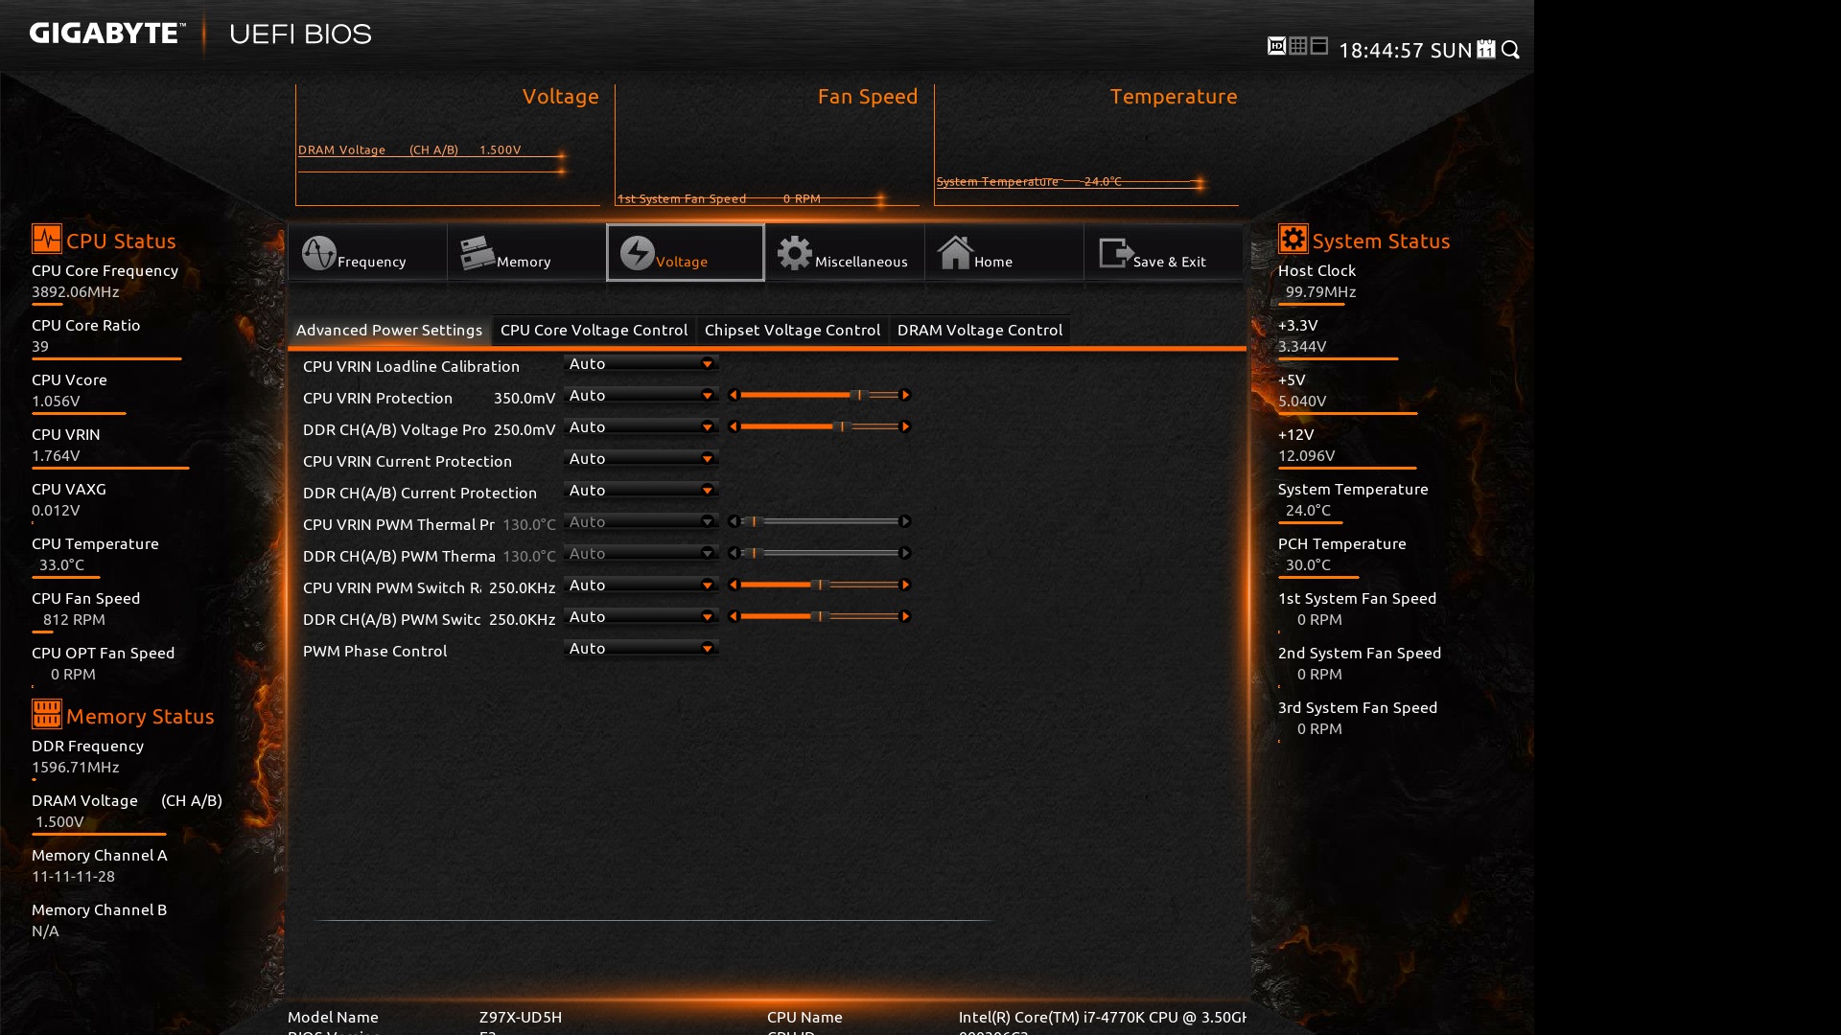Open the calendar date icon

tap(1486, 49)
